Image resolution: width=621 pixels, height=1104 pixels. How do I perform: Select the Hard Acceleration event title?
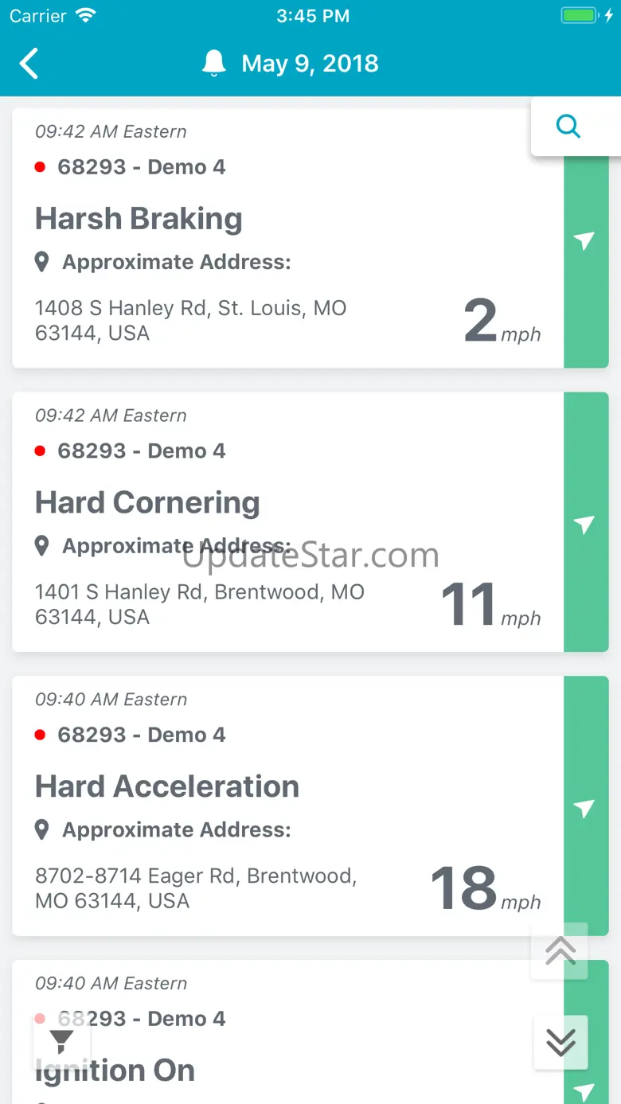coord(167,786)
